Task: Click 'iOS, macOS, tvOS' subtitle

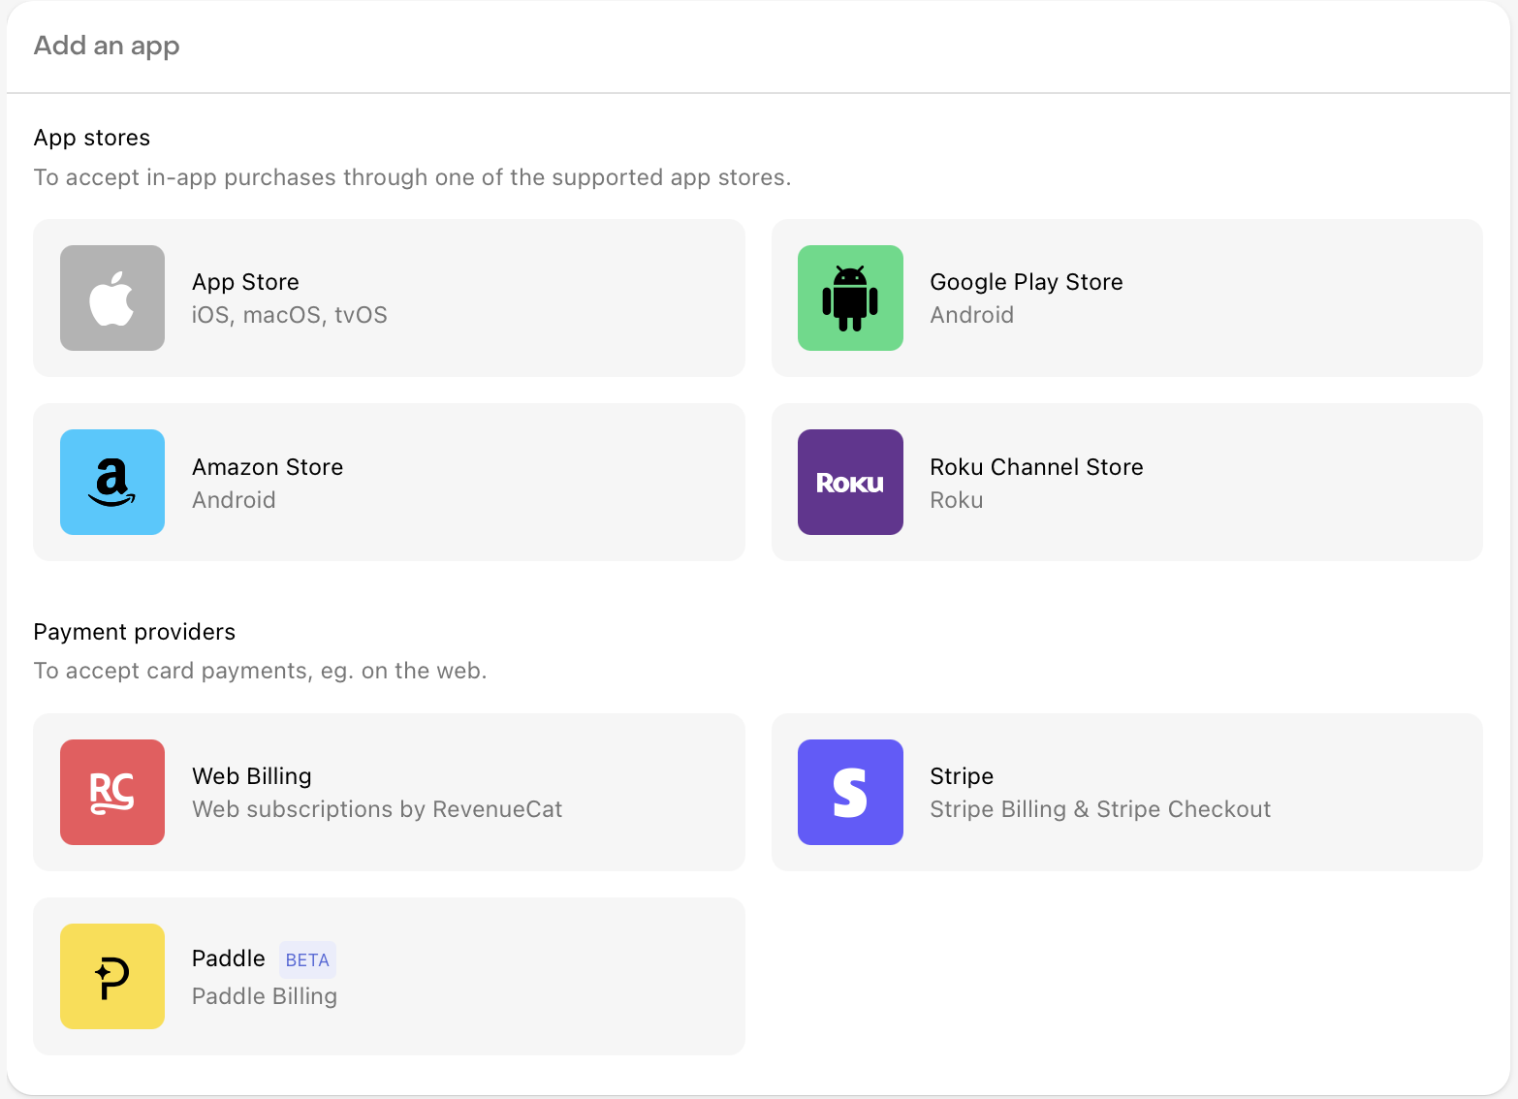Action: pyautogui.click(x=290, y=315)
